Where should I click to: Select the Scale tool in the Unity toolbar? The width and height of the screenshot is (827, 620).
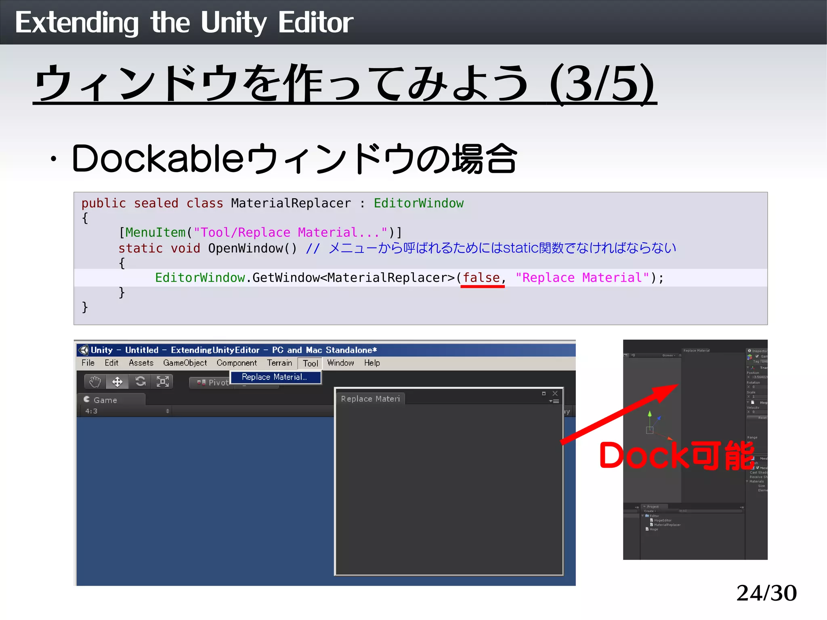[x=162, y=382]
